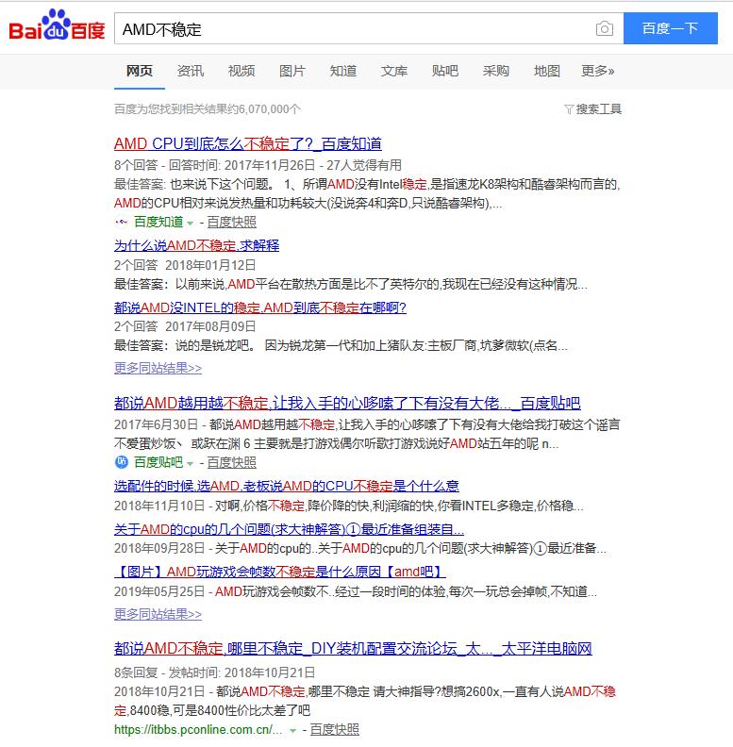Click the 百度贴吧 source label
The width and height of the screenshot is (733, 747).
click(158, 462)
